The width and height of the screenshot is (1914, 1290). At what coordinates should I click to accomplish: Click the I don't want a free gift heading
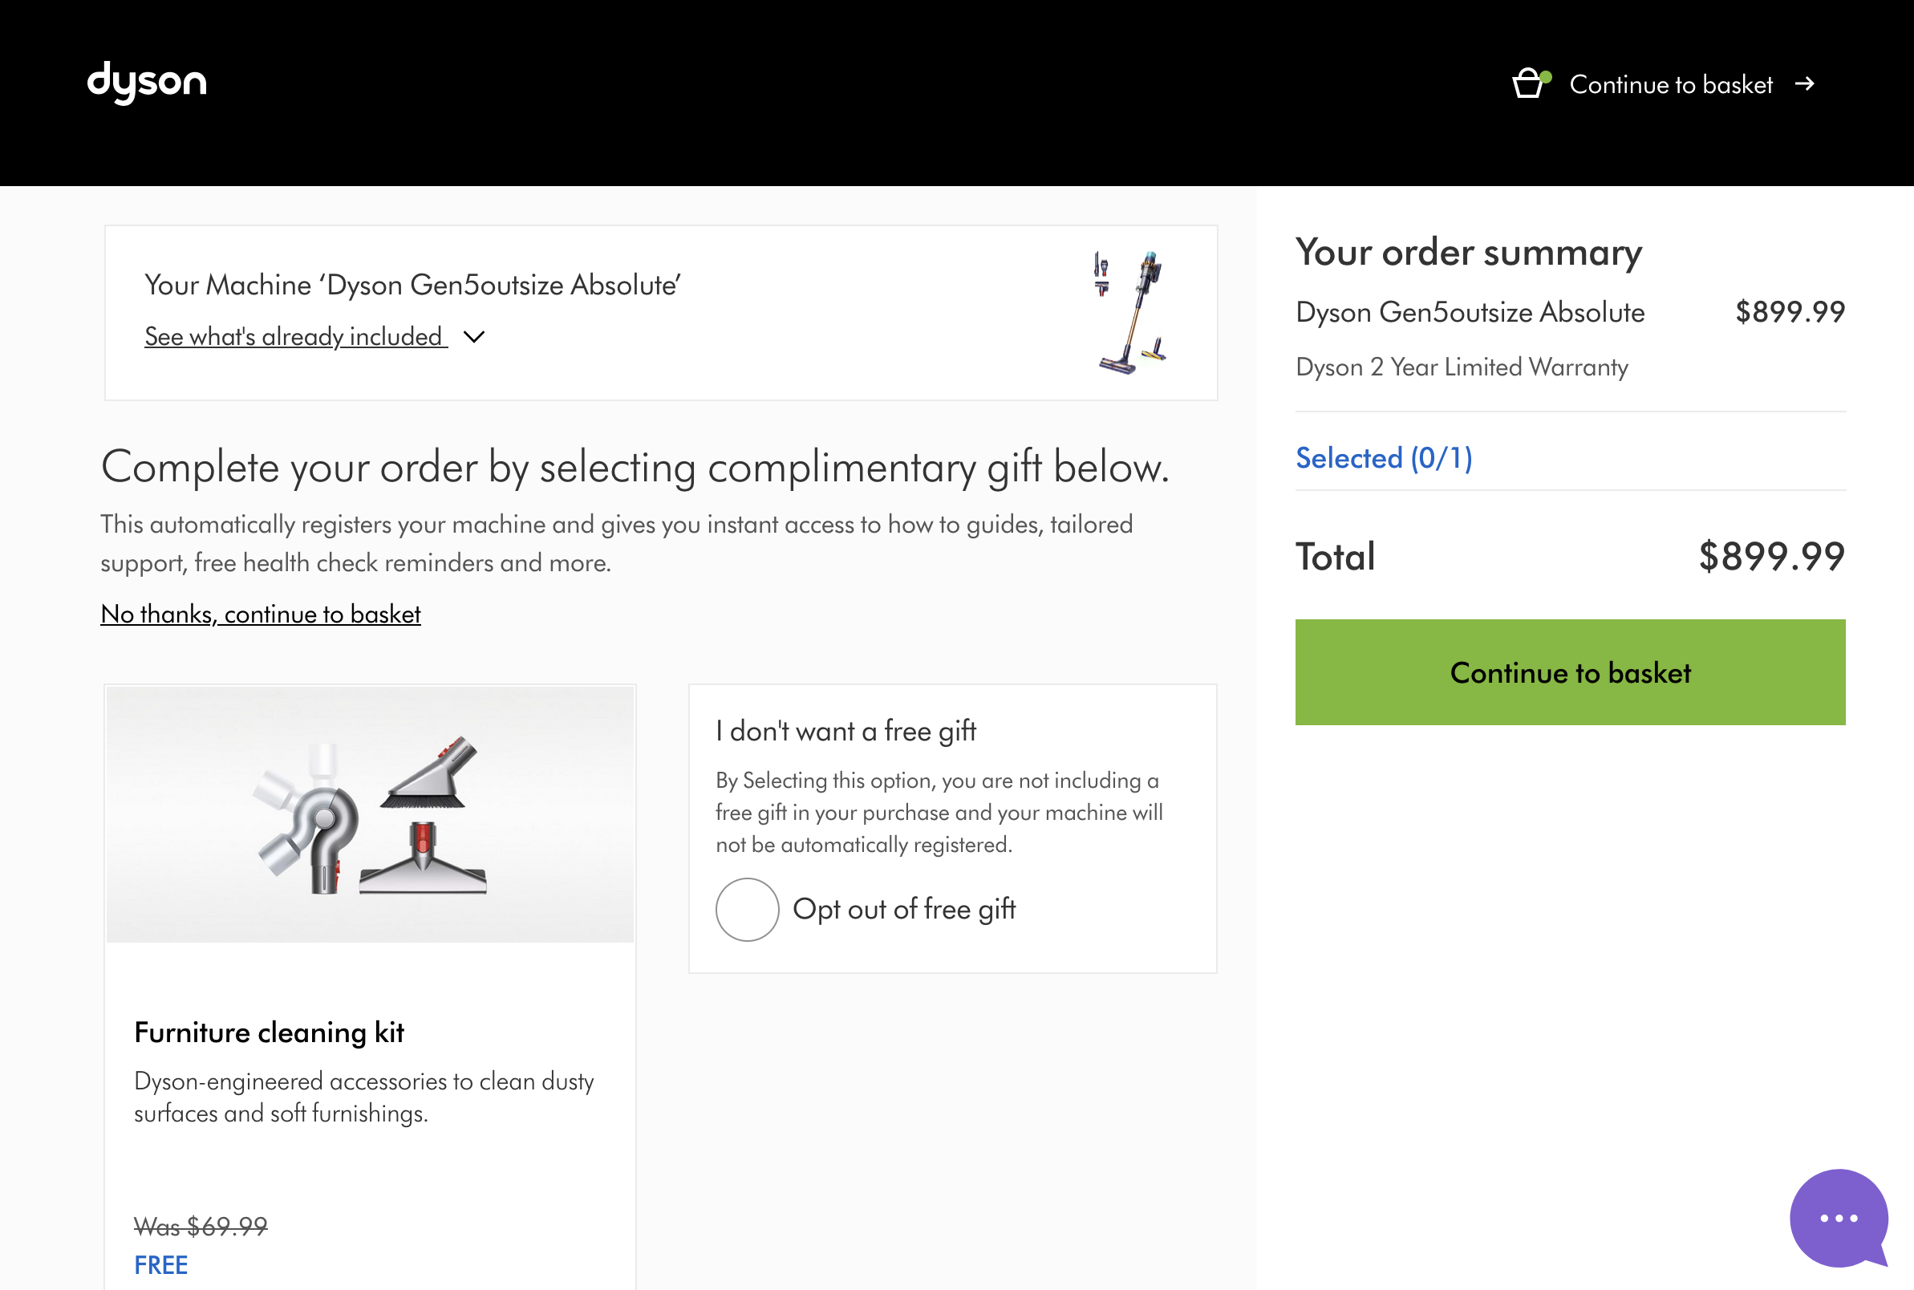845,731
